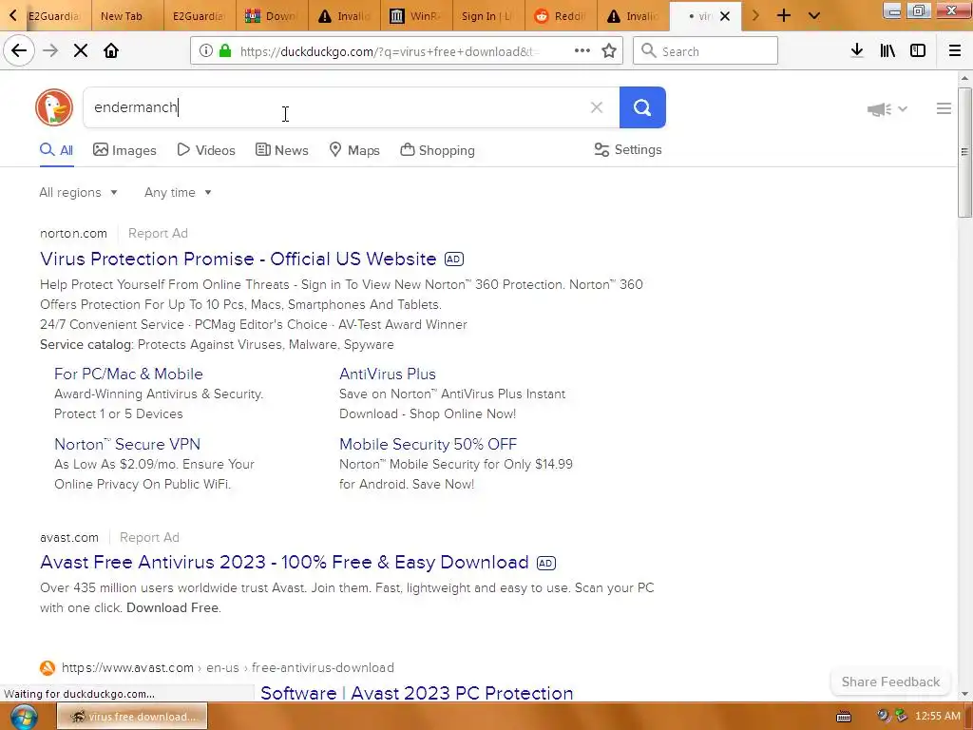Select the All results tab

[x=56, y=150]
